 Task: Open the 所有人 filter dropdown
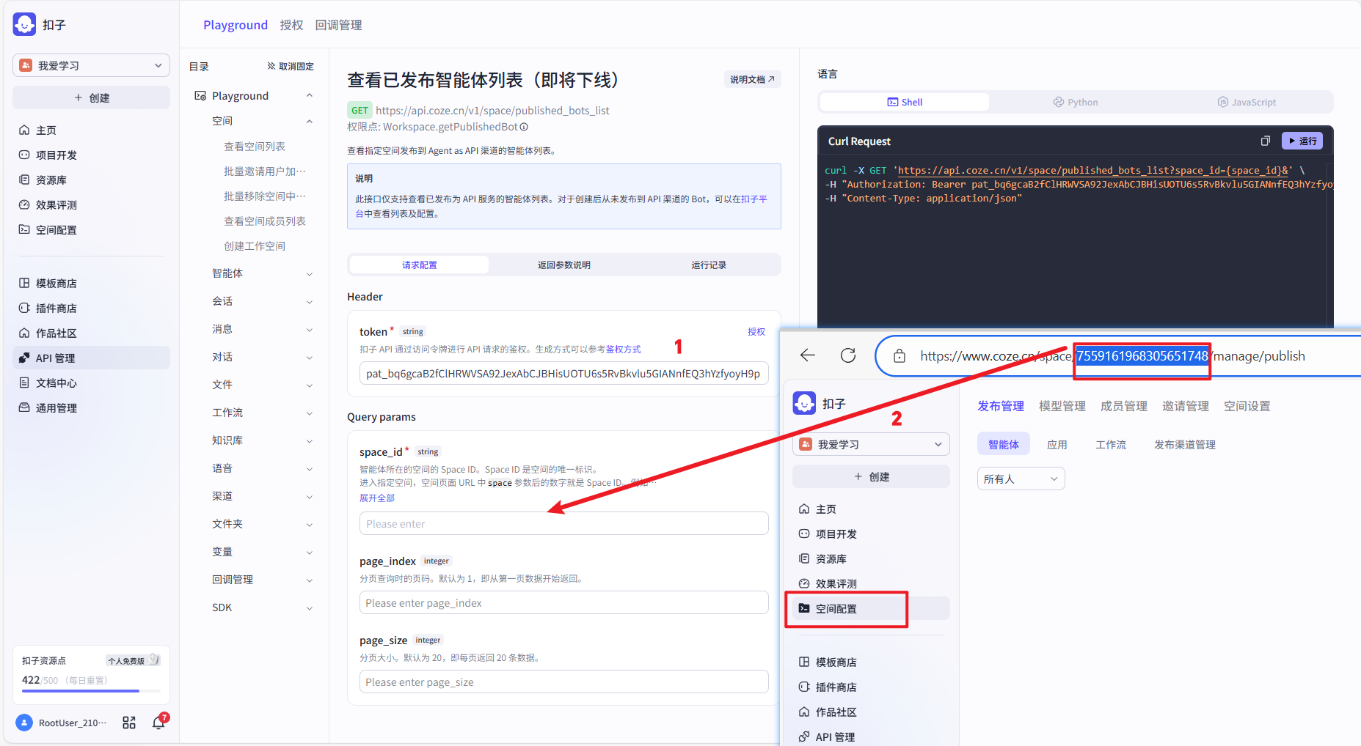tap(1021, 479)
